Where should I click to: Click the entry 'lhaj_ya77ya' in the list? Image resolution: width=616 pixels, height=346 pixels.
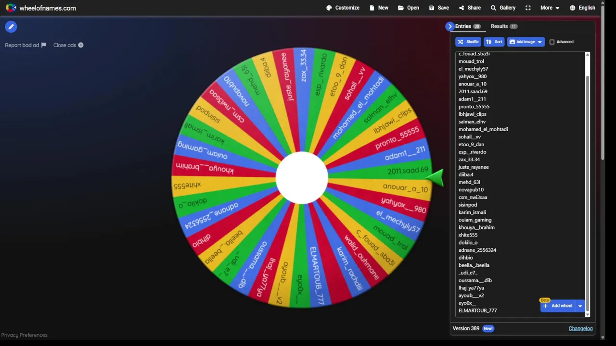click(x=471, y=288)
